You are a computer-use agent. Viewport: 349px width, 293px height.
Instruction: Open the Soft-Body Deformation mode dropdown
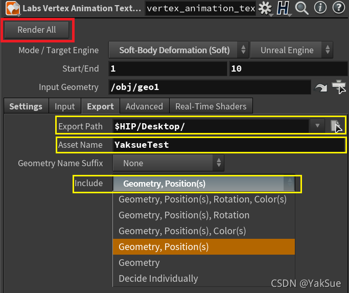(x=178, y=50)
